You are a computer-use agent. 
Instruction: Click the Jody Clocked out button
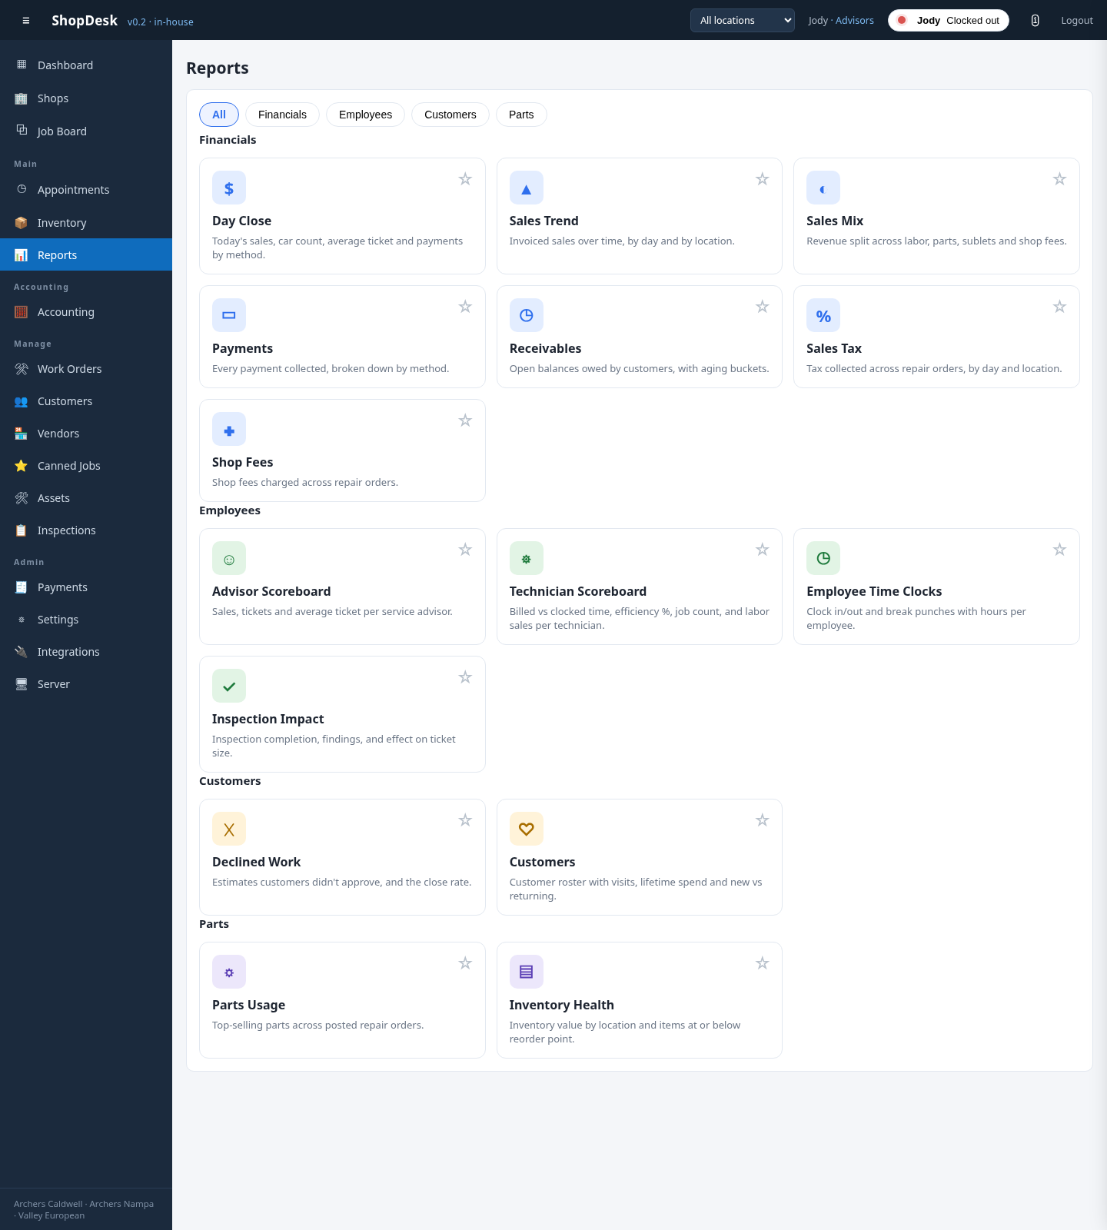point(949,21)
